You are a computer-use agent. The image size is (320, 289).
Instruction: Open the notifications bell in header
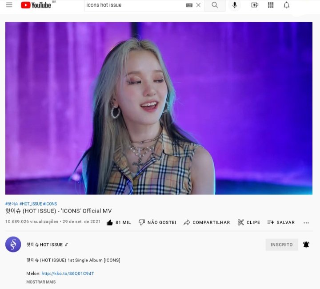(287, 5)
